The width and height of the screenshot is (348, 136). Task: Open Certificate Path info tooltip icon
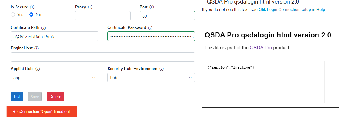point(44,28)
